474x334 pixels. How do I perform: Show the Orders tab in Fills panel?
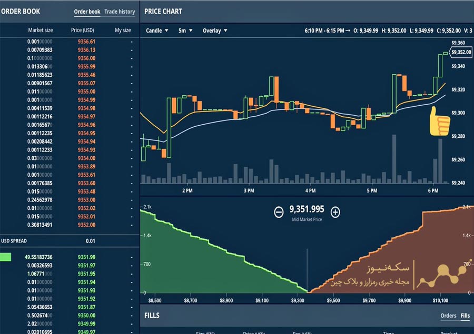pyautogui.click(x=448, y=316)
